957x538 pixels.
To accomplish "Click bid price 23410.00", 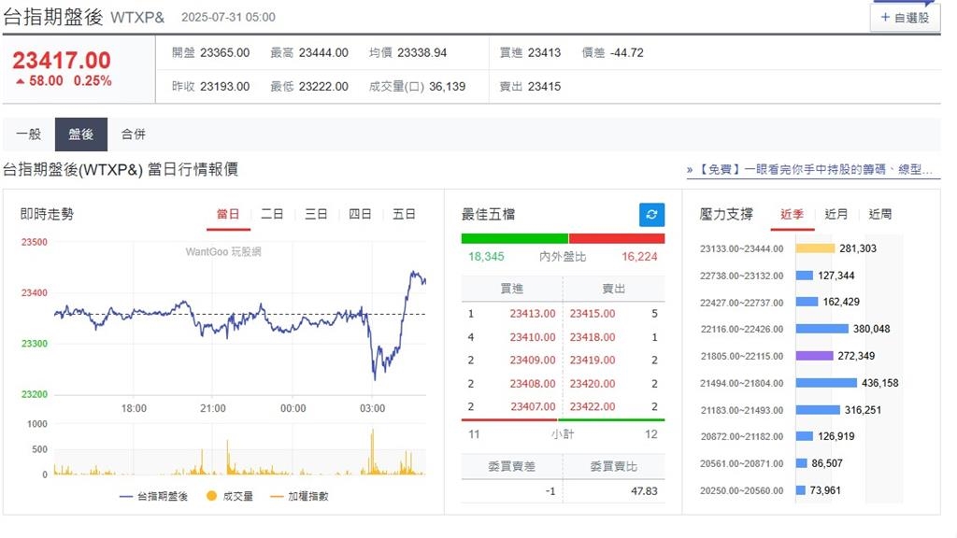I will click(533, 337).
